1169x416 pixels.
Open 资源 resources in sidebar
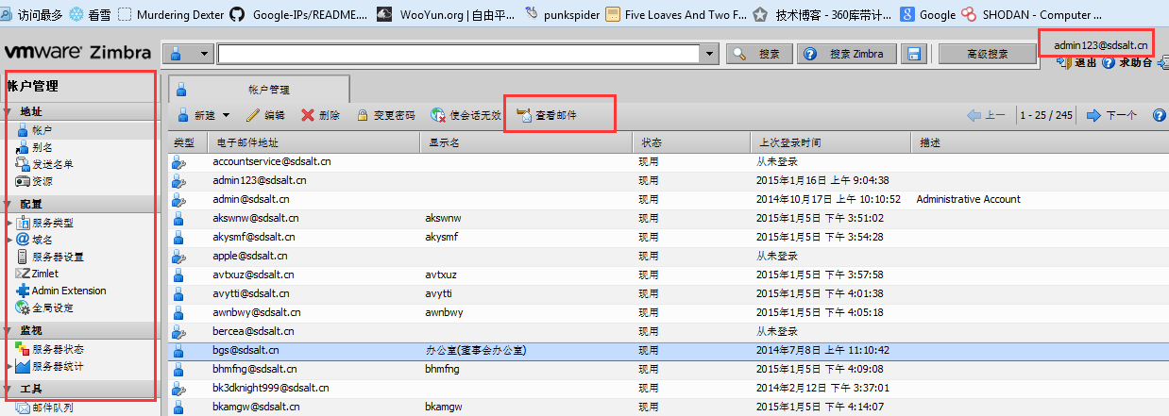tap(42, 181)
